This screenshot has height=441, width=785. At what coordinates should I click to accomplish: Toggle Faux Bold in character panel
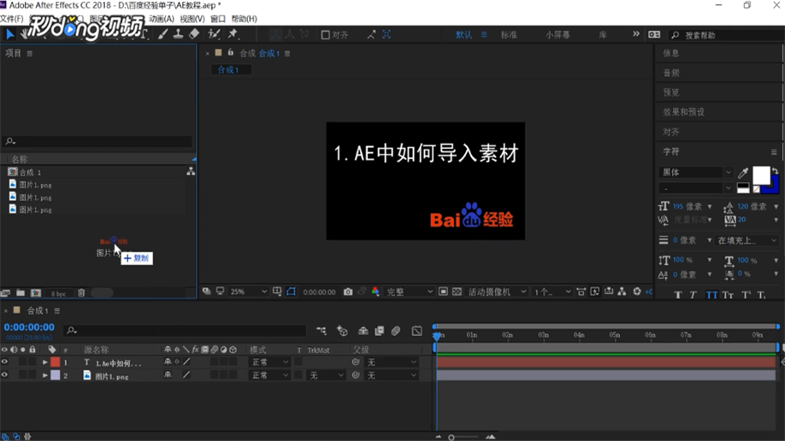click(x=677, y=295)
